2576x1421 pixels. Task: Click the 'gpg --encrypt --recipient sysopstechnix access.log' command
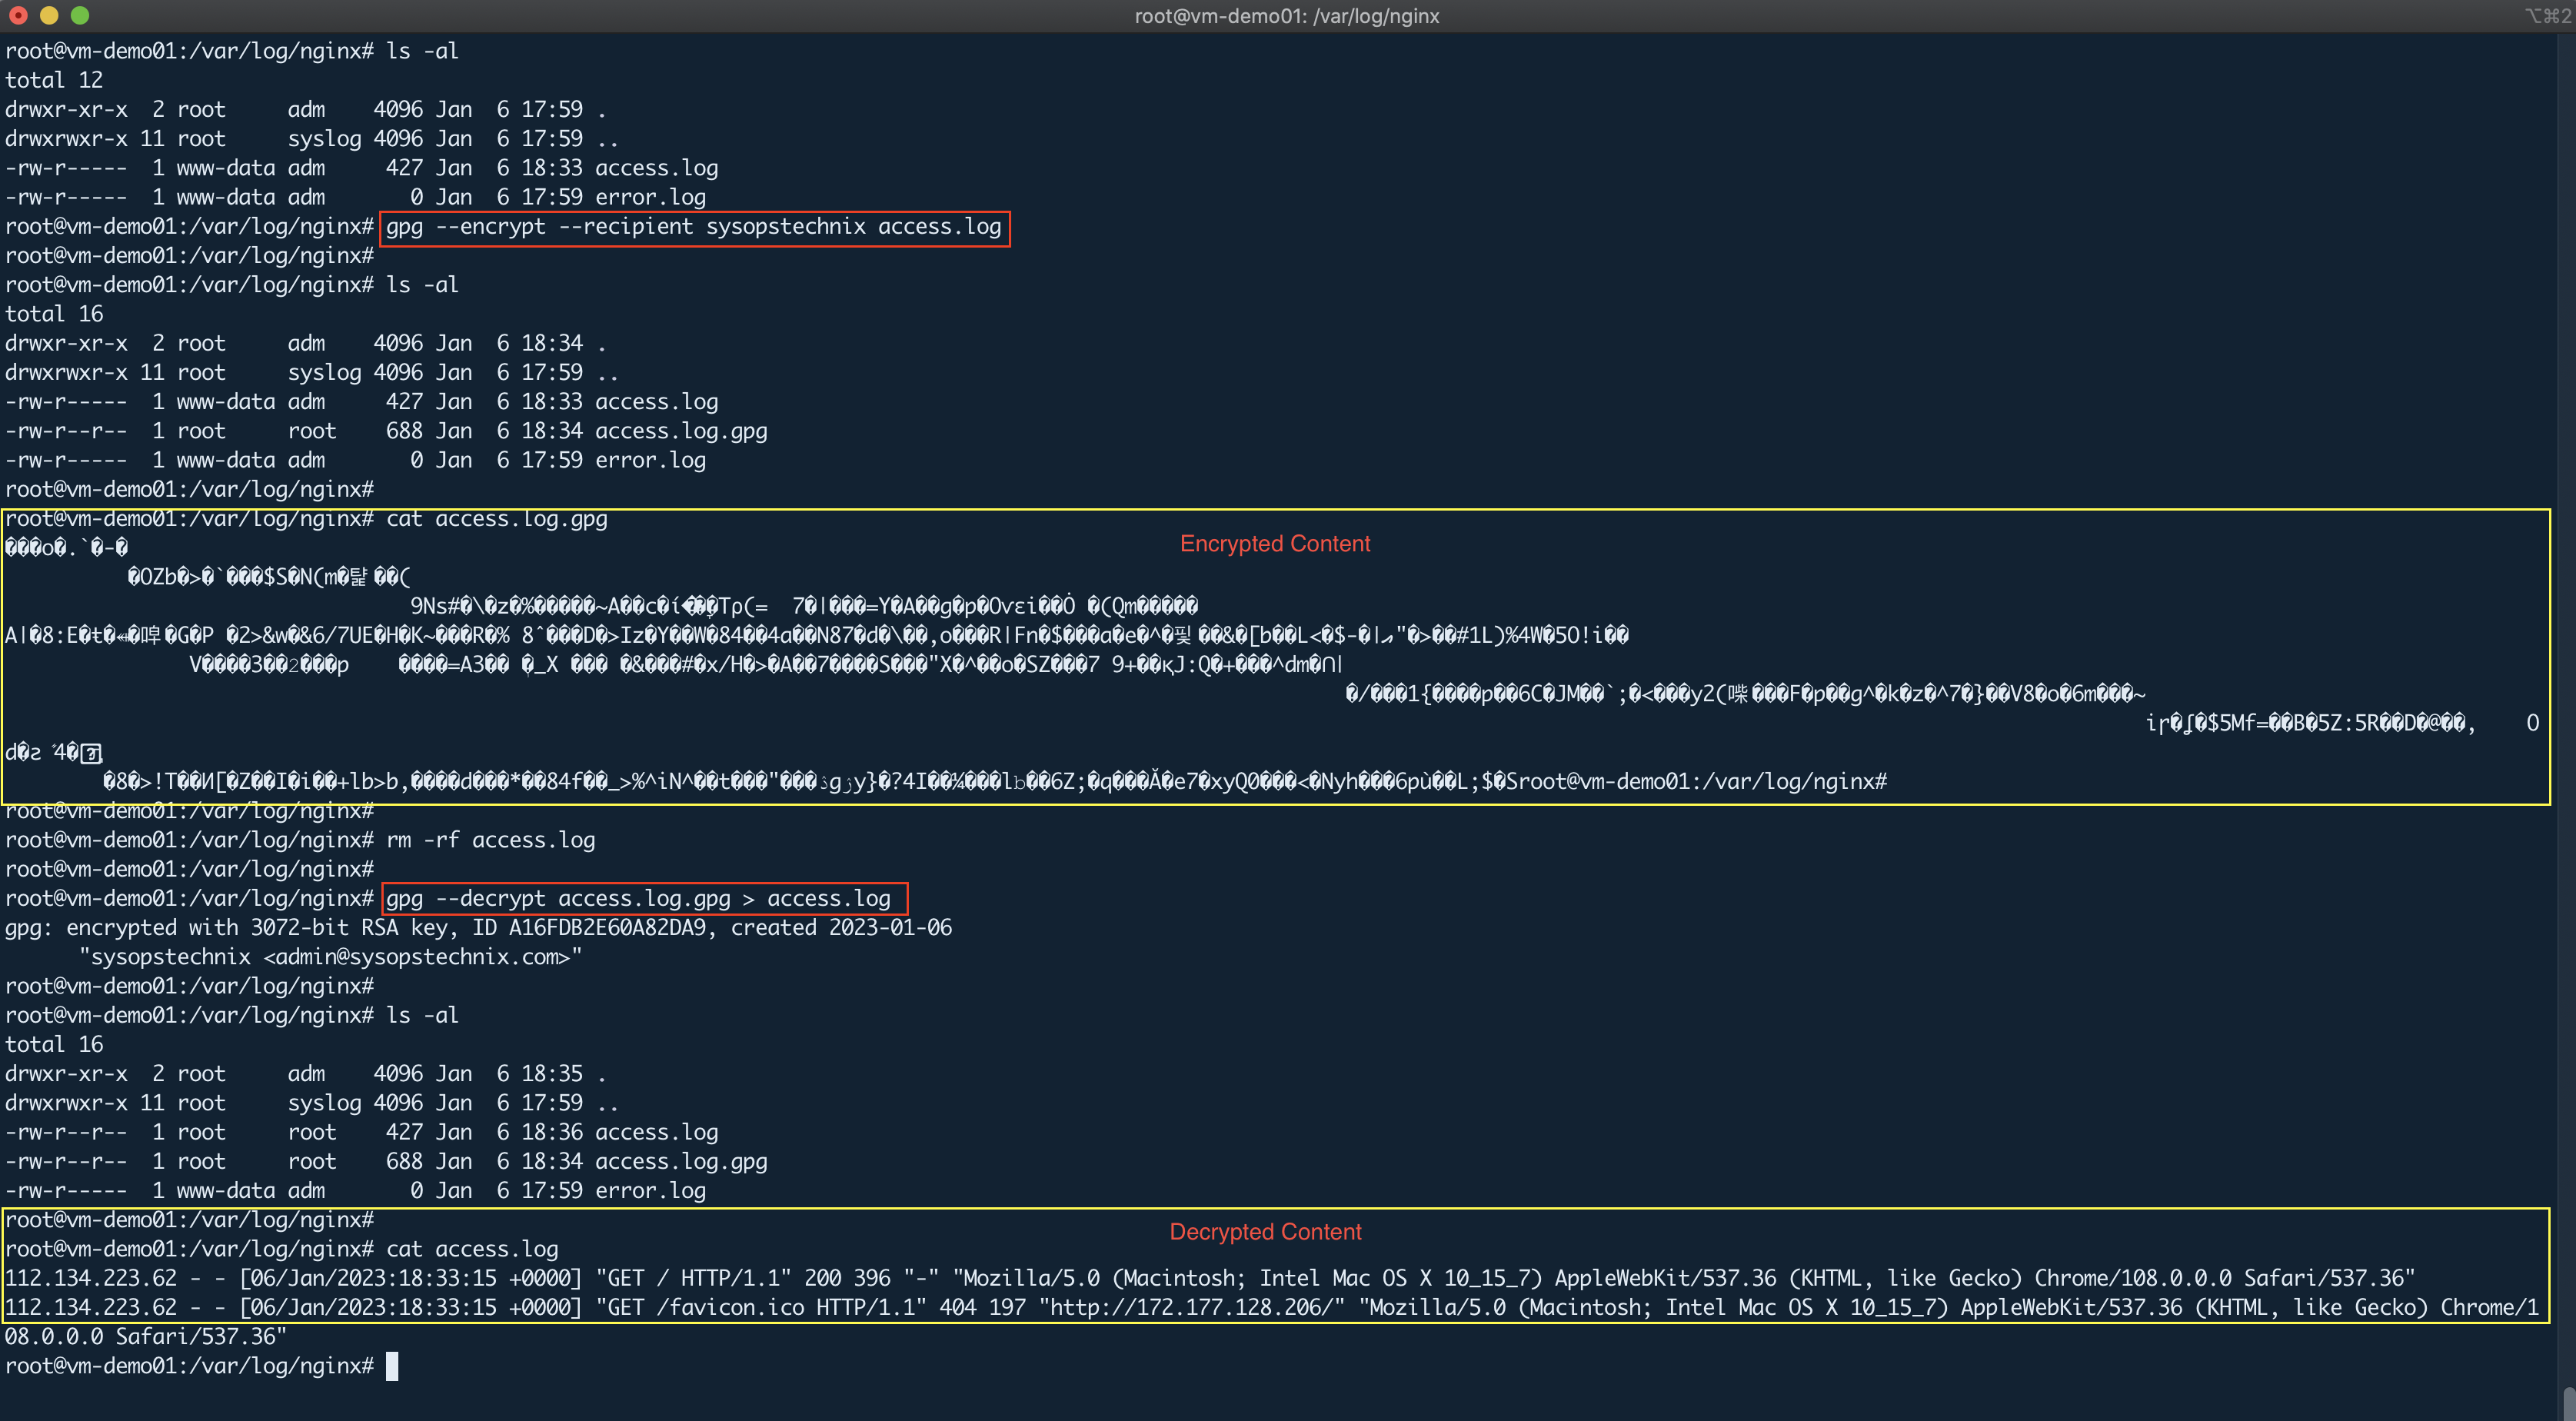pos(694,227)
